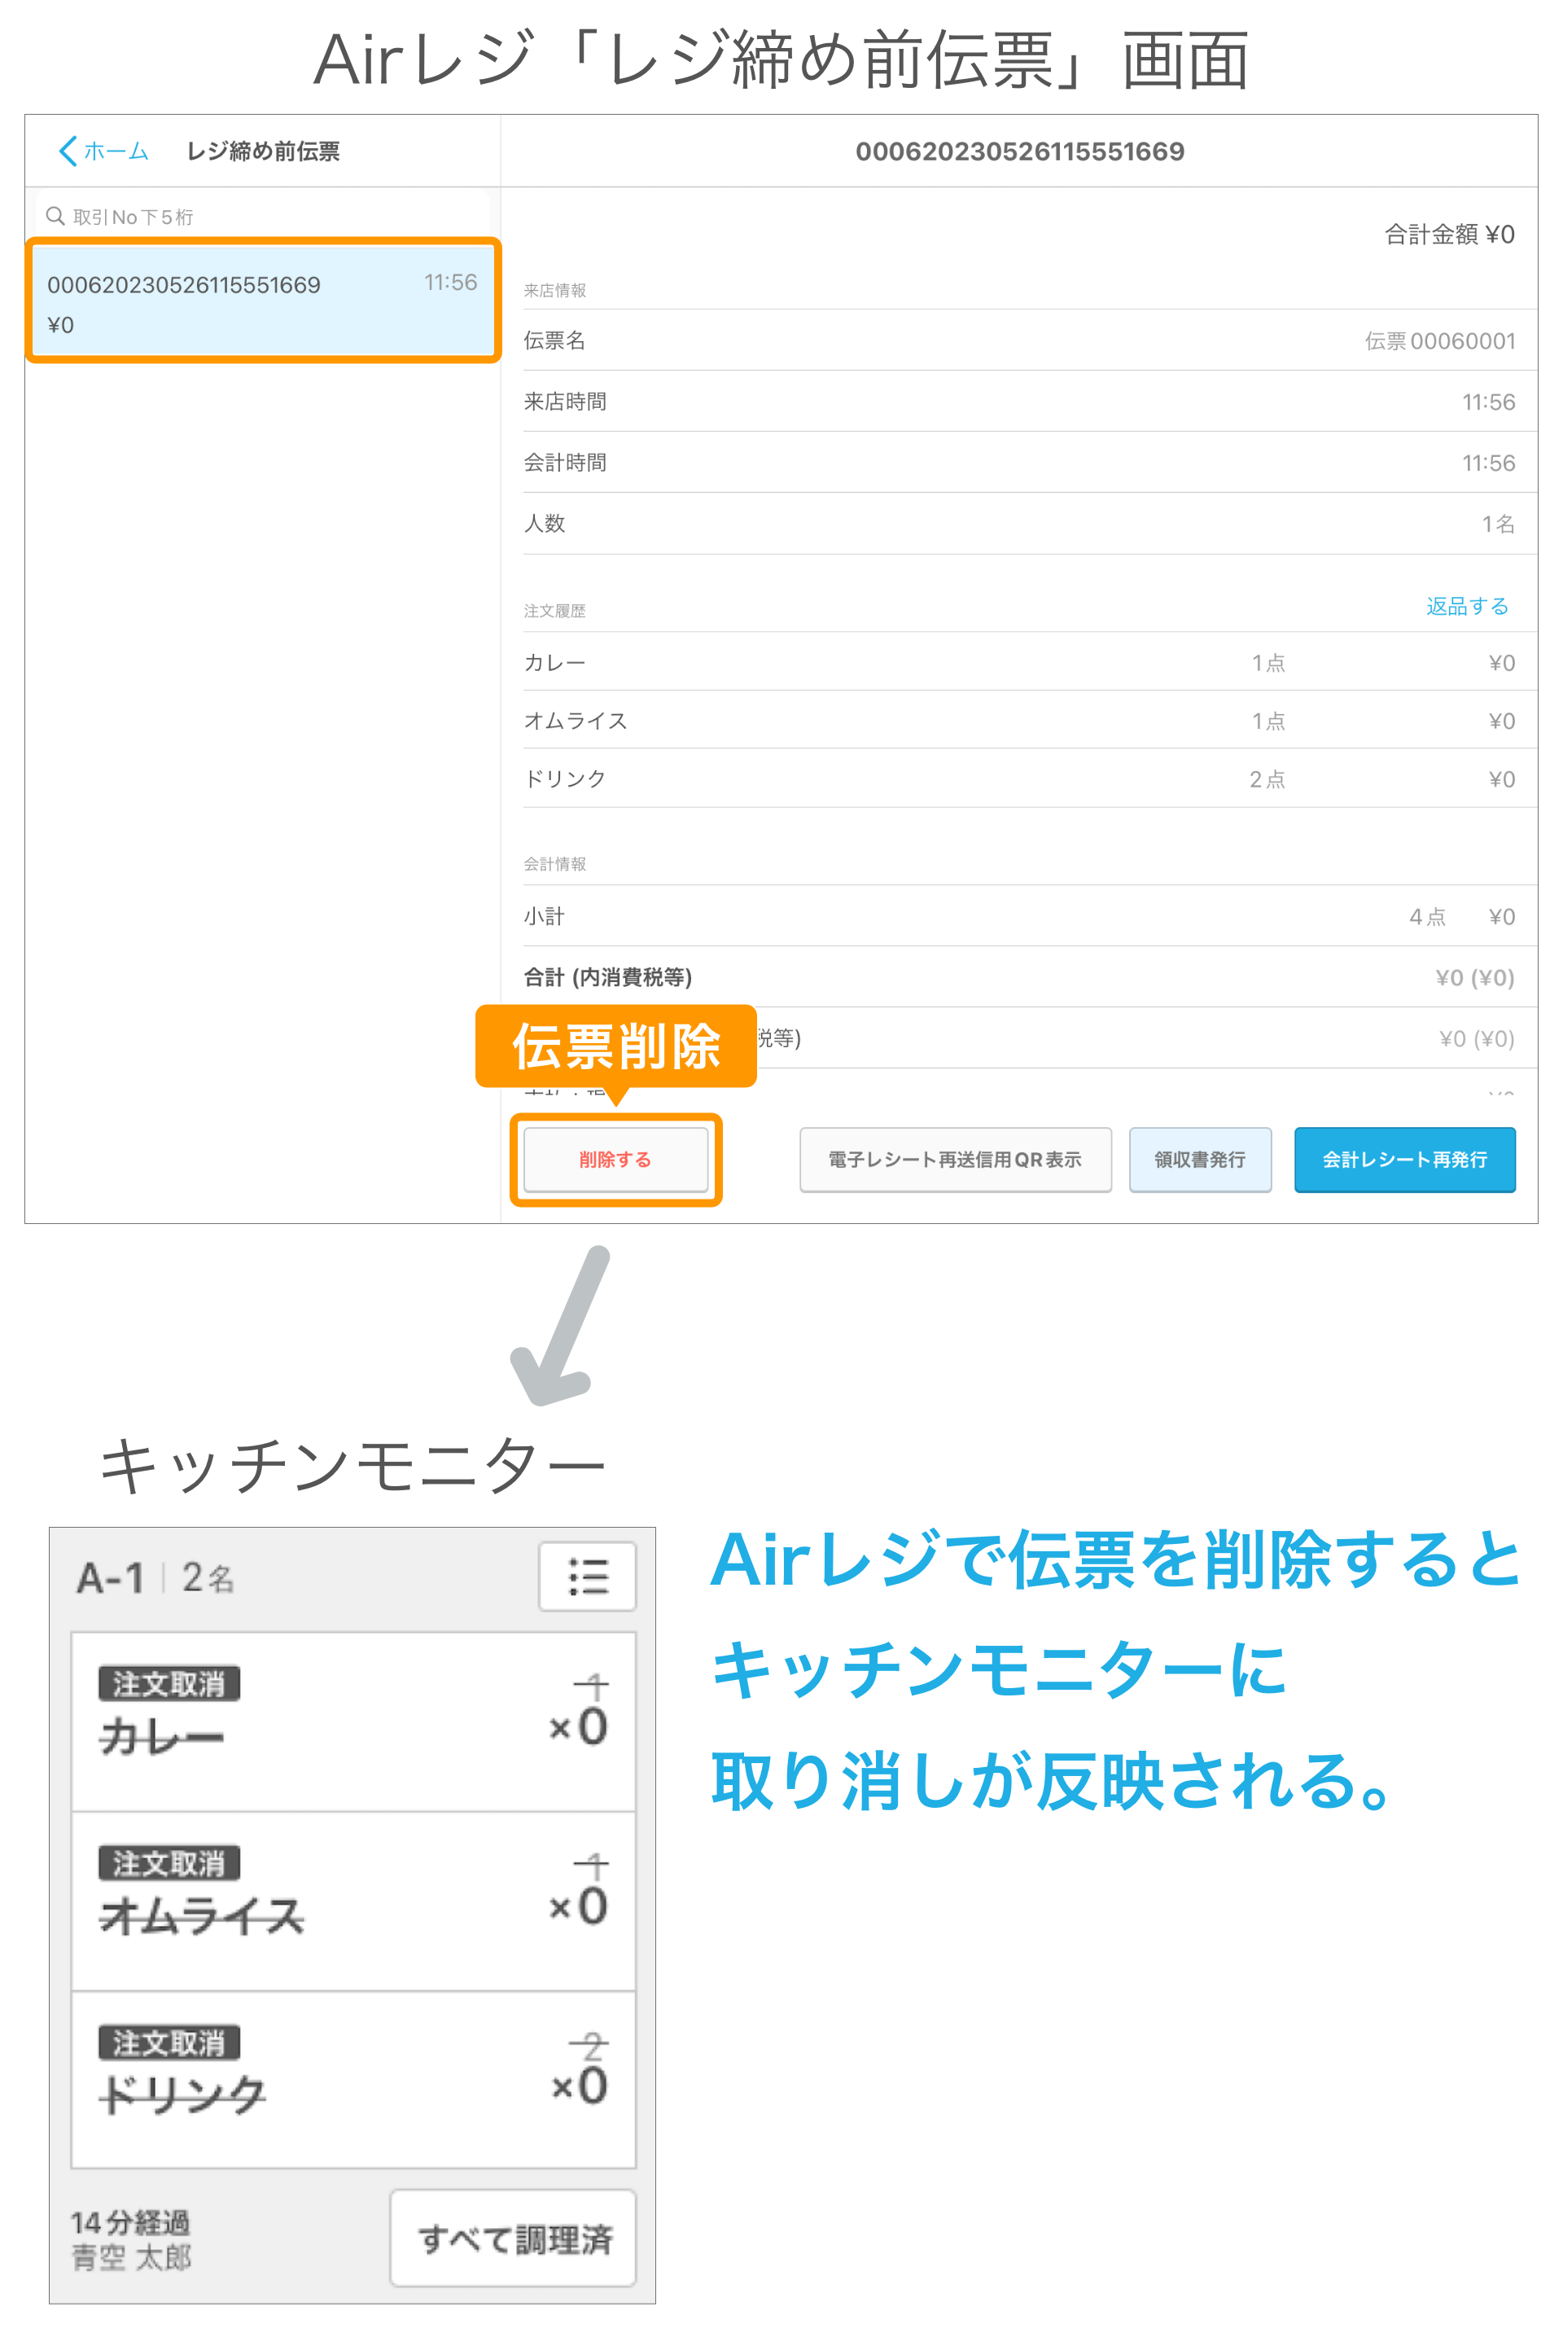
Task: Show 電子レシート再送信用QR表示
Action: pos(955,1160)
